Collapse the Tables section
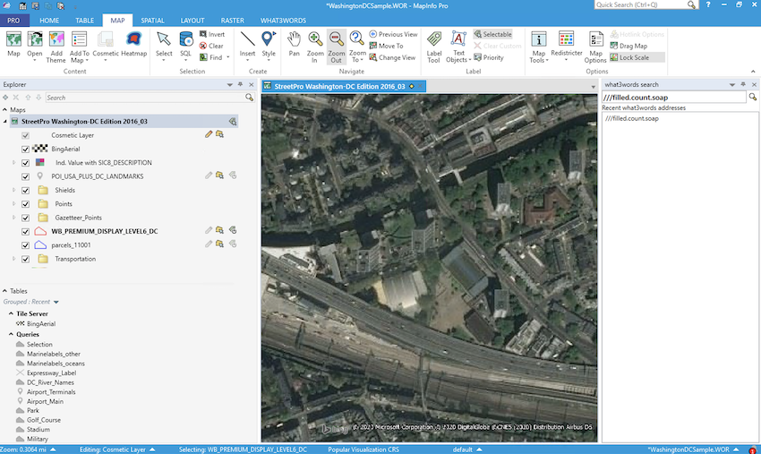Viewport: 761px width, 454px height. [x=4, y=291]
